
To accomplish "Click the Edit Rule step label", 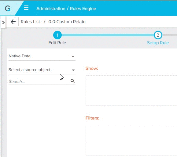I will tap(57, 43).
